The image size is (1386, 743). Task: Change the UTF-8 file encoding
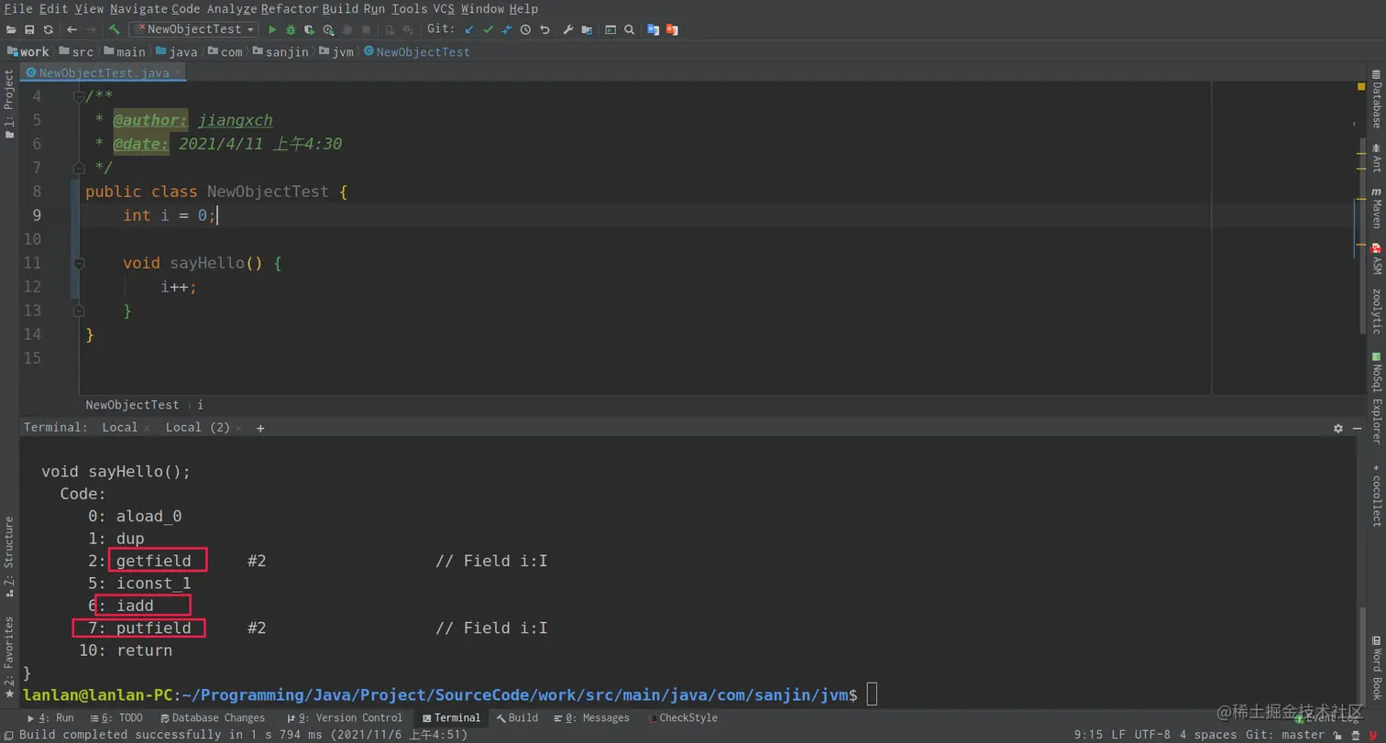pyautogui.click(x=1152, y=735)
